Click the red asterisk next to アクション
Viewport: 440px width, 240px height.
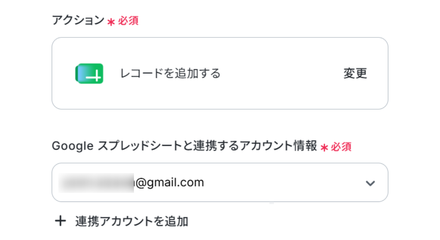click(111, 22)
